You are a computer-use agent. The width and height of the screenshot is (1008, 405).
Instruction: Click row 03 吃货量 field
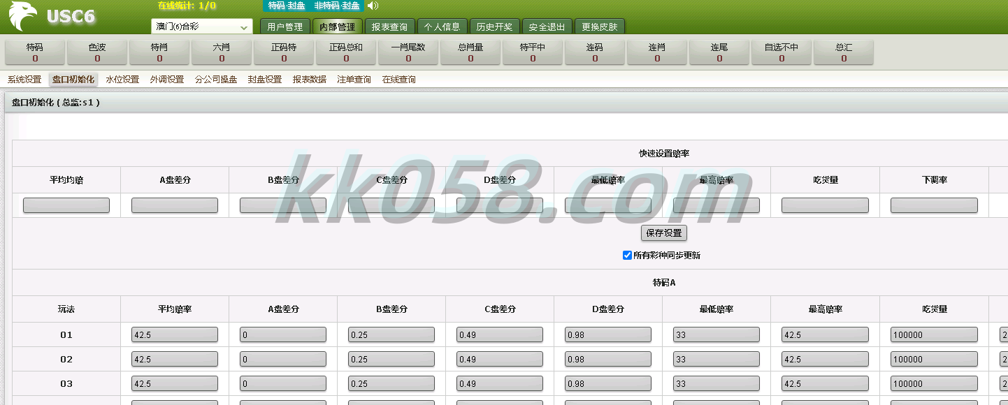pyautogui.click(x=934, y=383)
